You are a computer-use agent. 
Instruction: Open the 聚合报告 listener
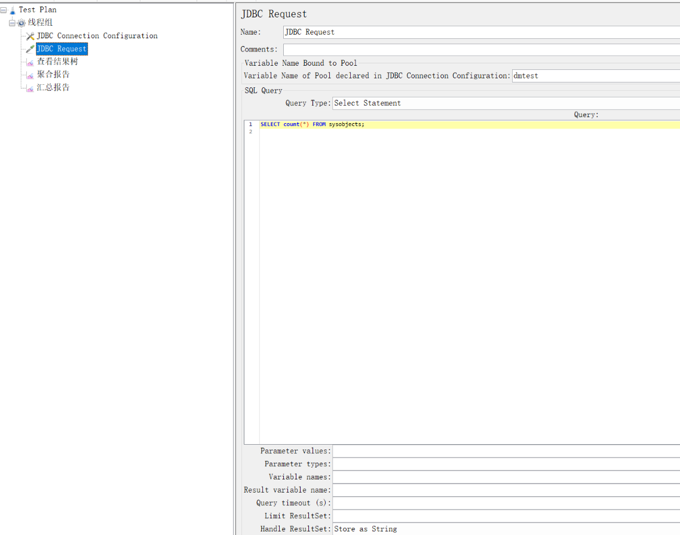[x=53, y=75]
